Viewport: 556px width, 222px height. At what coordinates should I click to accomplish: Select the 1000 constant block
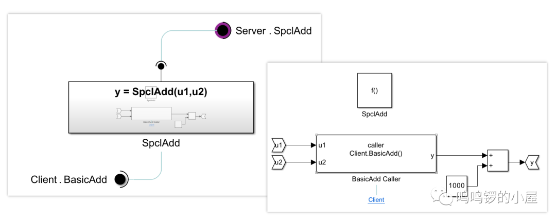click(x=456, y=186)
